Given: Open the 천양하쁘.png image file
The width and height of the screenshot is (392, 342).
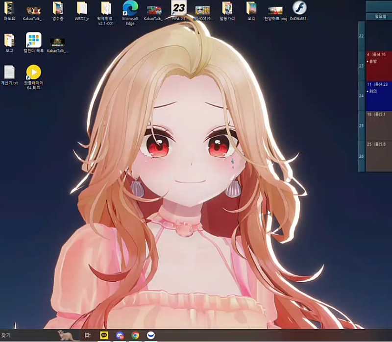Looking at the screenshot, I should [275, 9].
